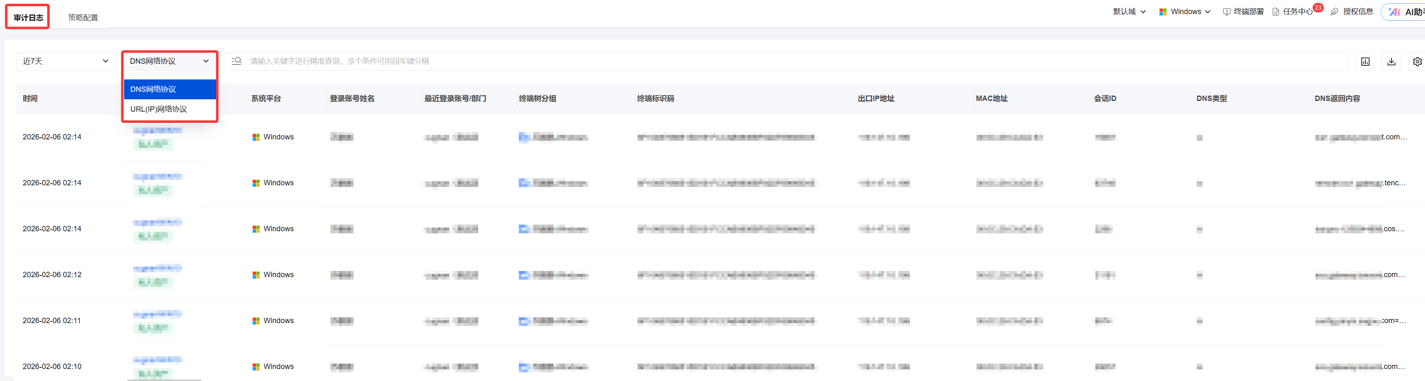Click the MAC地址 column header

[x=992, y=98]
